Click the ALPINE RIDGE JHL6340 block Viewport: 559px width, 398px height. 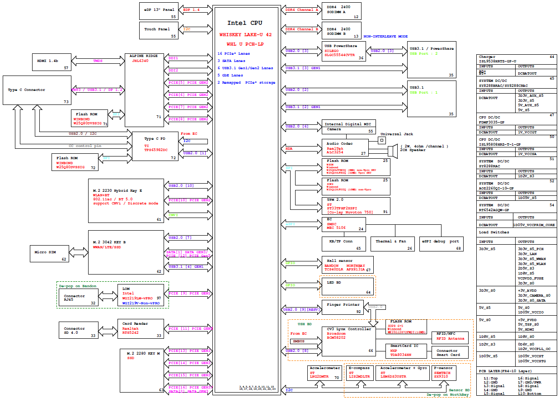click(x=144, y=90)
